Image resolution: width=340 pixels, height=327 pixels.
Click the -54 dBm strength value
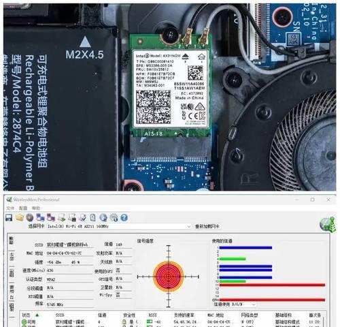tap(54, 262)
